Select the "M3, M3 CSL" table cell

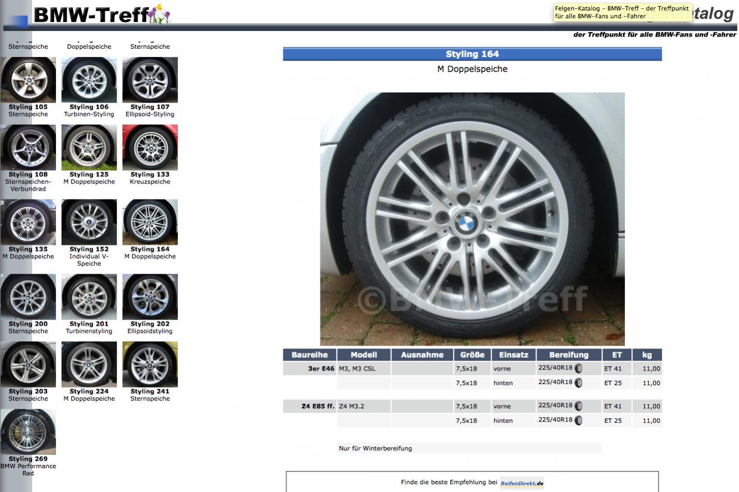point(364,368)
